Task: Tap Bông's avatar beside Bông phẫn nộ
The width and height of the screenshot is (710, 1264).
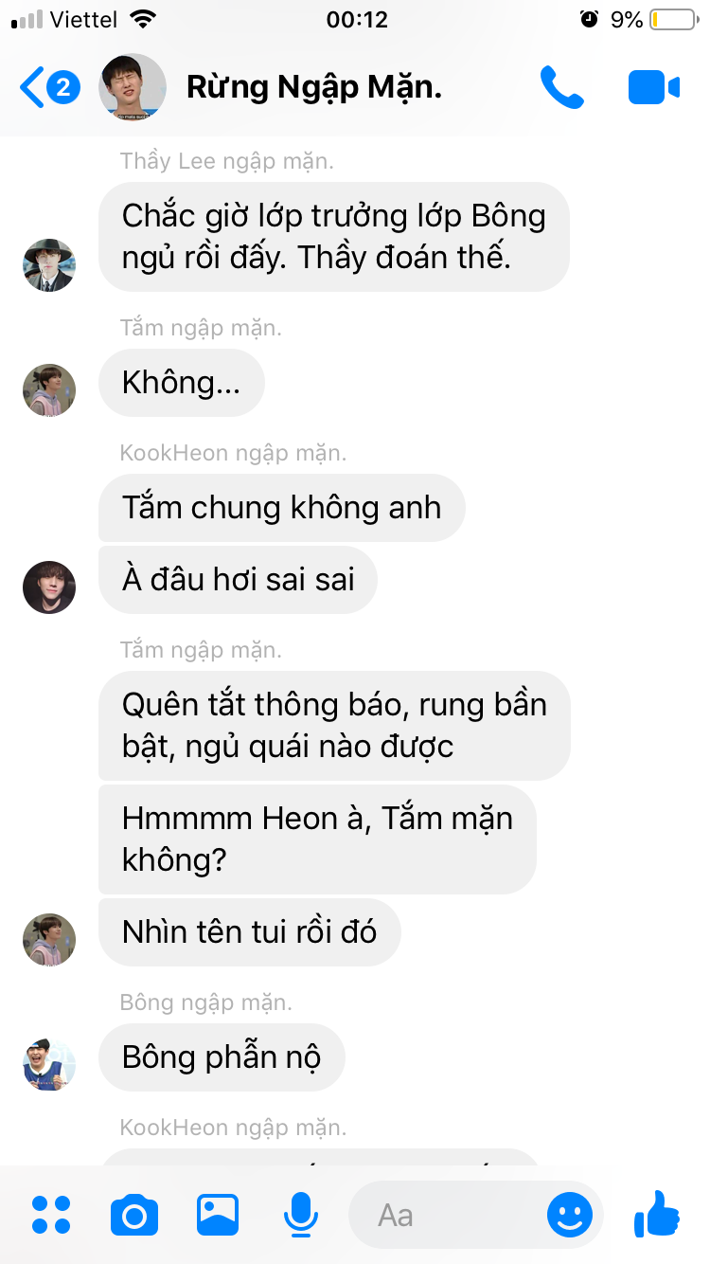Action: click(49, 1063)
